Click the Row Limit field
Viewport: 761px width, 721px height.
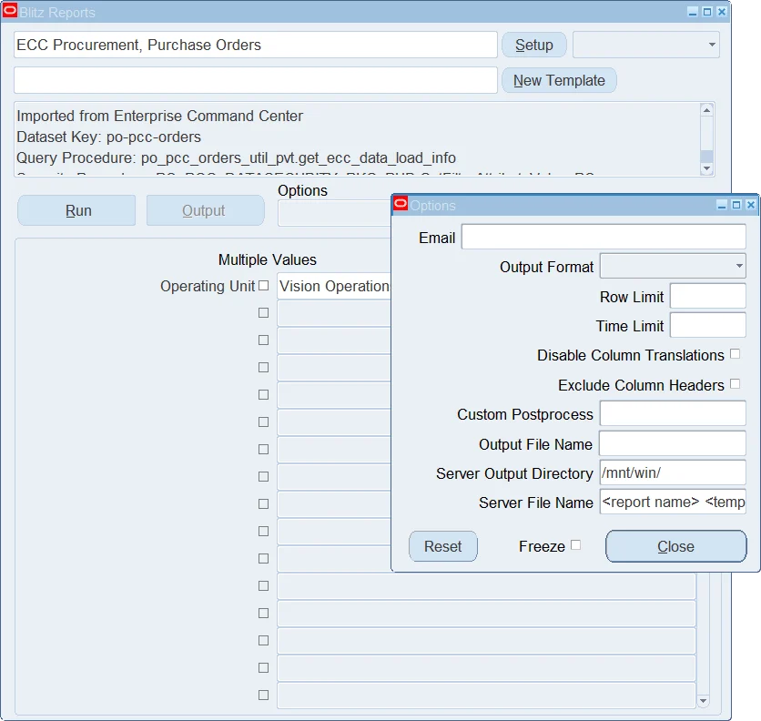707,296
